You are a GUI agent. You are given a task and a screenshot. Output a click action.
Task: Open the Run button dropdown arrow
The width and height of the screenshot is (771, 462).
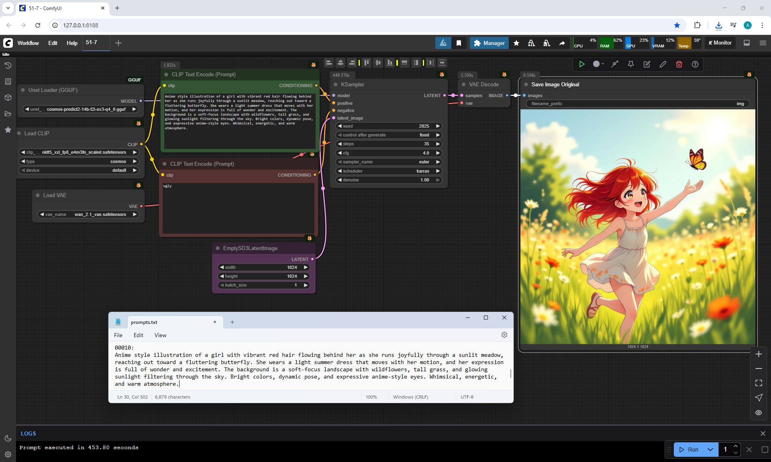coord(710,450)
